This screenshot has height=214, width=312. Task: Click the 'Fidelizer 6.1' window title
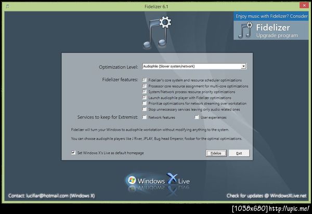click(156, 7)
